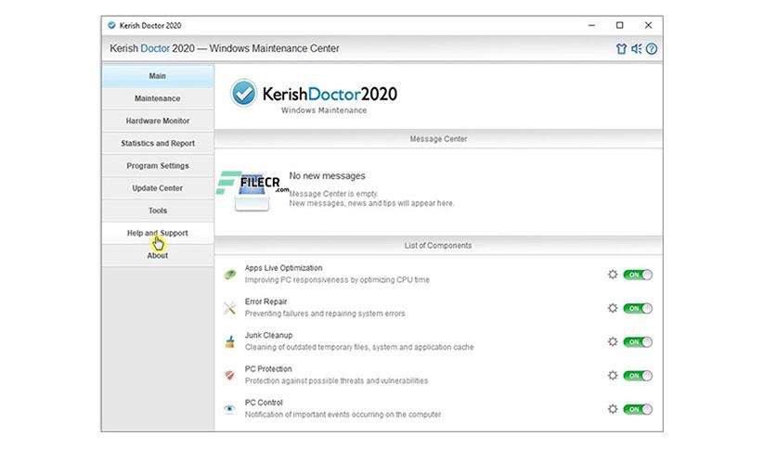Click the Junk Cleanup broom icon
The height and width of the screenshot is (449, 776).
(x=229, y=341)
